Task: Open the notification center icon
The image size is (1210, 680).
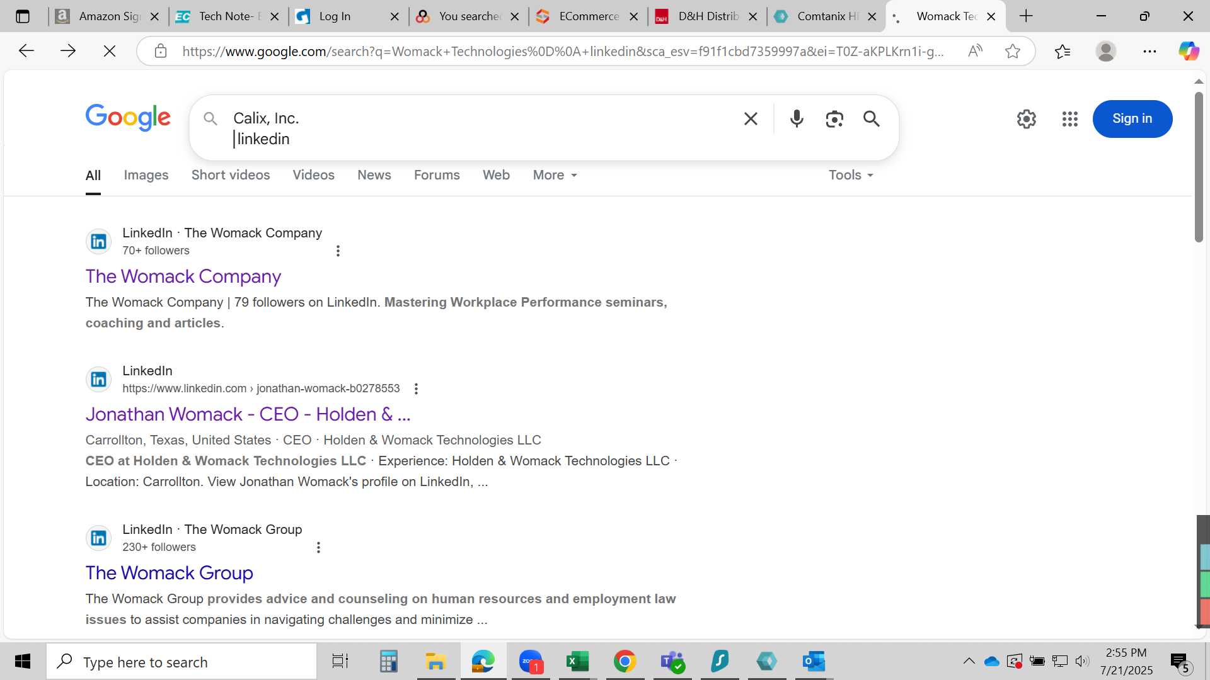Action: pyautogui.click(x=1180, y=662)
